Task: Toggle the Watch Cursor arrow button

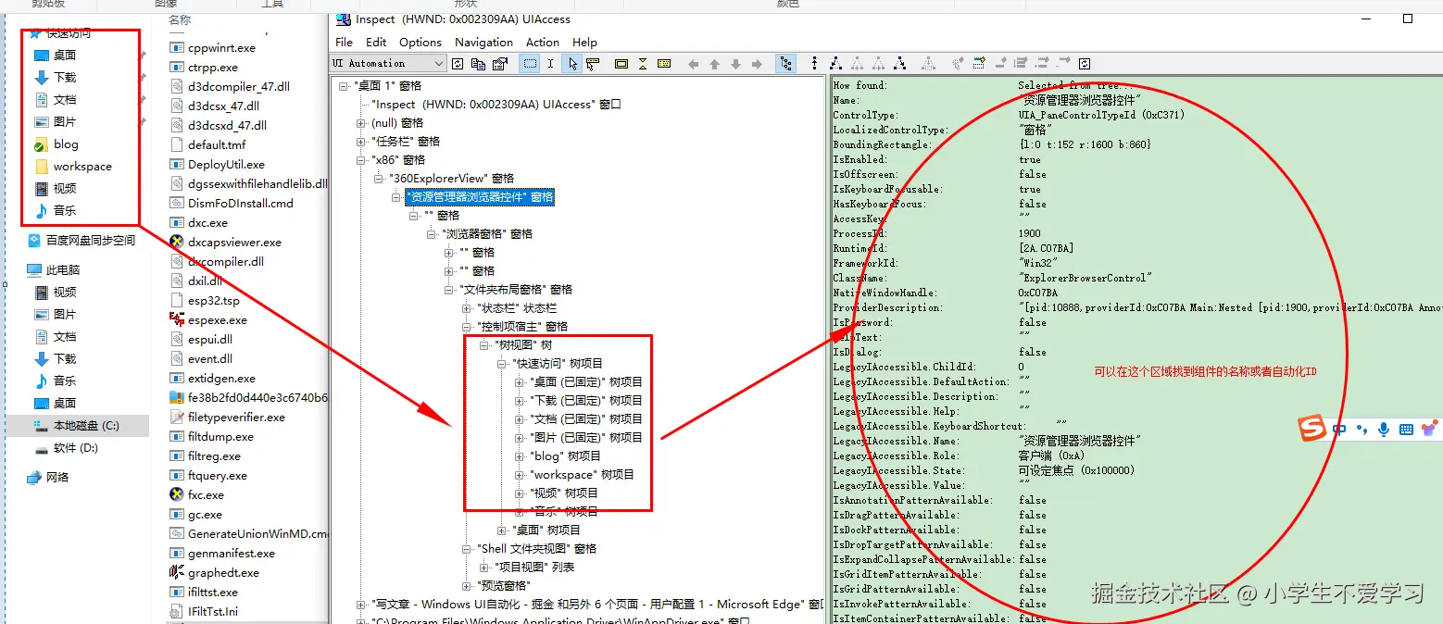Action: click(572, 64)
